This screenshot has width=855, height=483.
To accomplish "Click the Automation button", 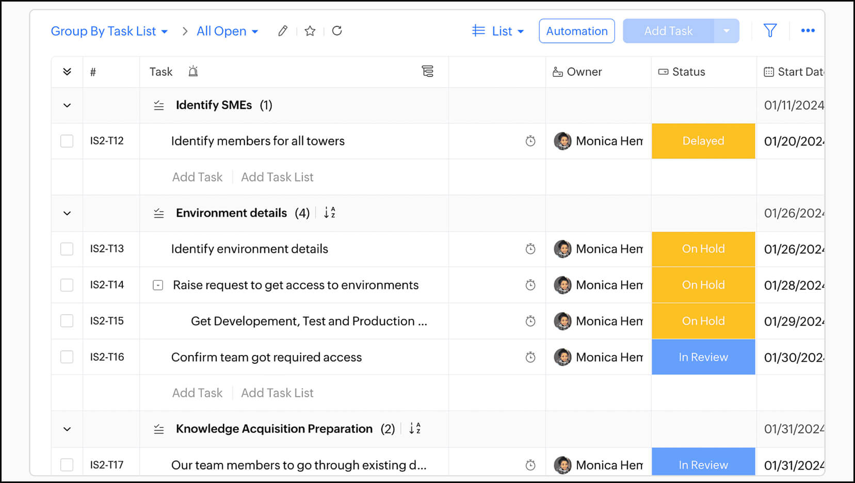I will click(576, 31).
